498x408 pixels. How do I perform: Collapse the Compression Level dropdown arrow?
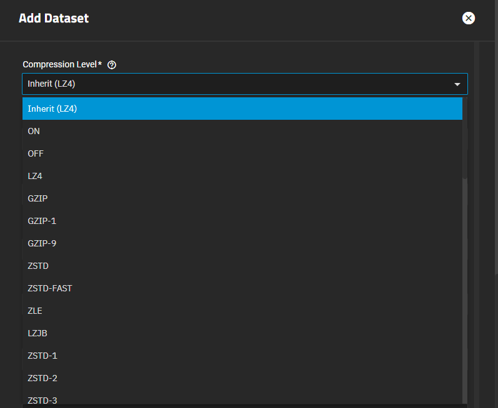click(457, 84)
